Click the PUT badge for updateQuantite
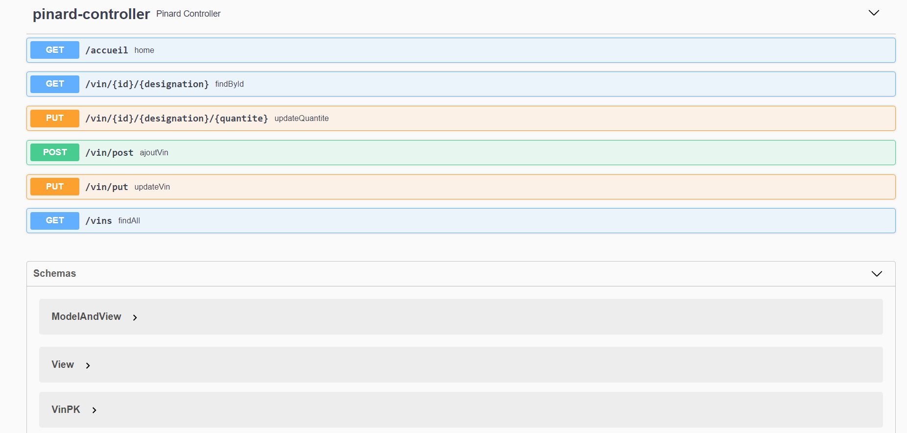Screen dimensions: 907x433 [x=55, y=119]
